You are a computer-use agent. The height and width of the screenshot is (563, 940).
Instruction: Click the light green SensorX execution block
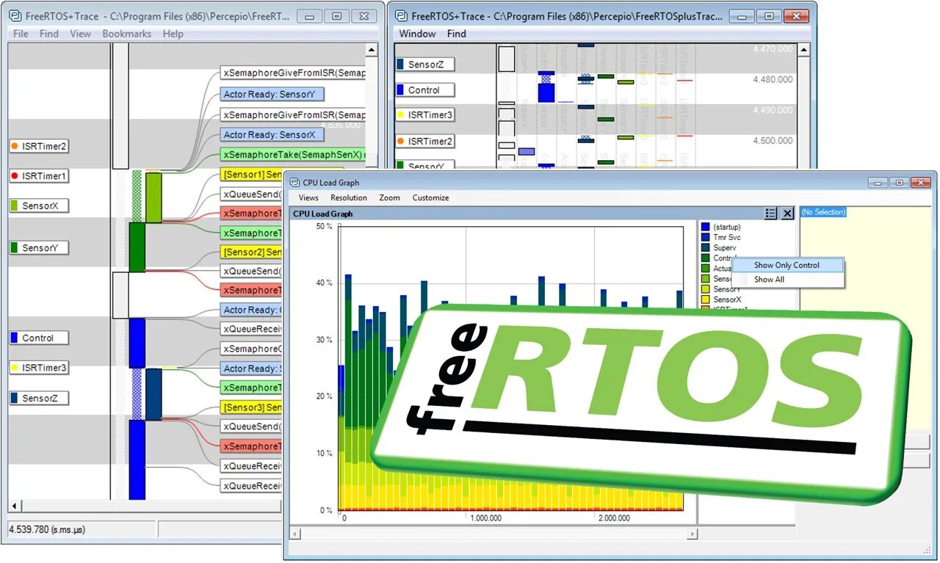tap(153, 197)
